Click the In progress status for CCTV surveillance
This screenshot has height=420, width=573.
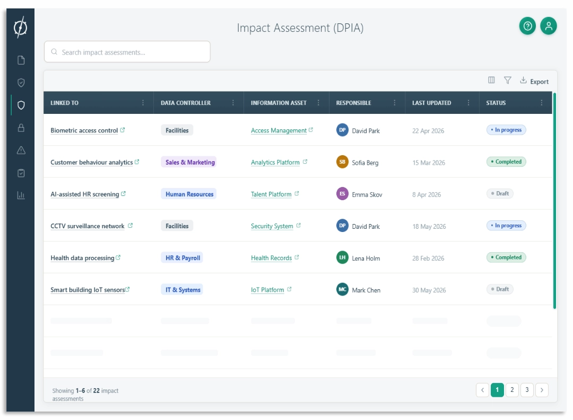point(506,226)
